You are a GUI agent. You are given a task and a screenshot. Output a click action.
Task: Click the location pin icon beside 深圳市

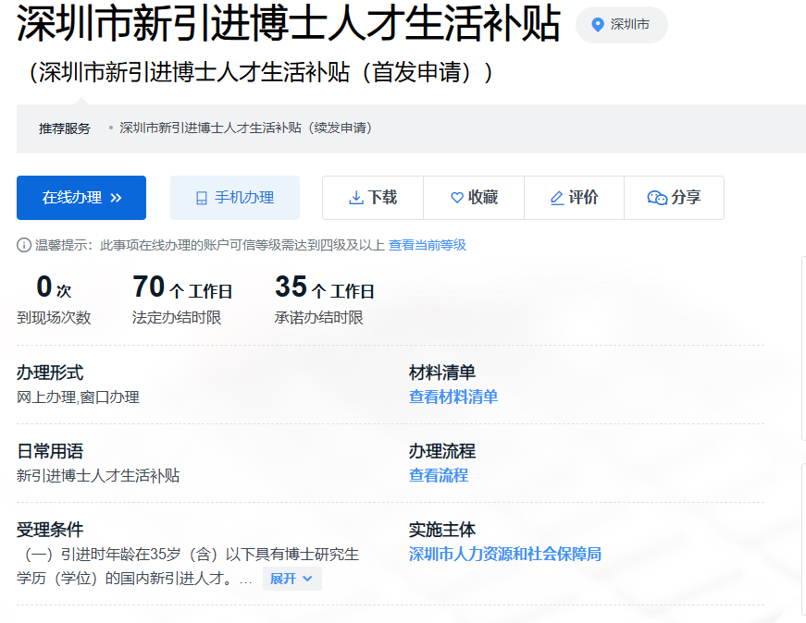(597, 24)
